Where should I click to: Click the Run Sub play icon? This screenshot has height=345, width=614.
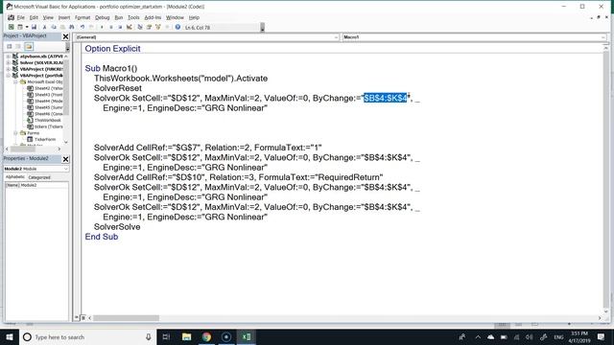pyautogui.click(x=102, y=27)
